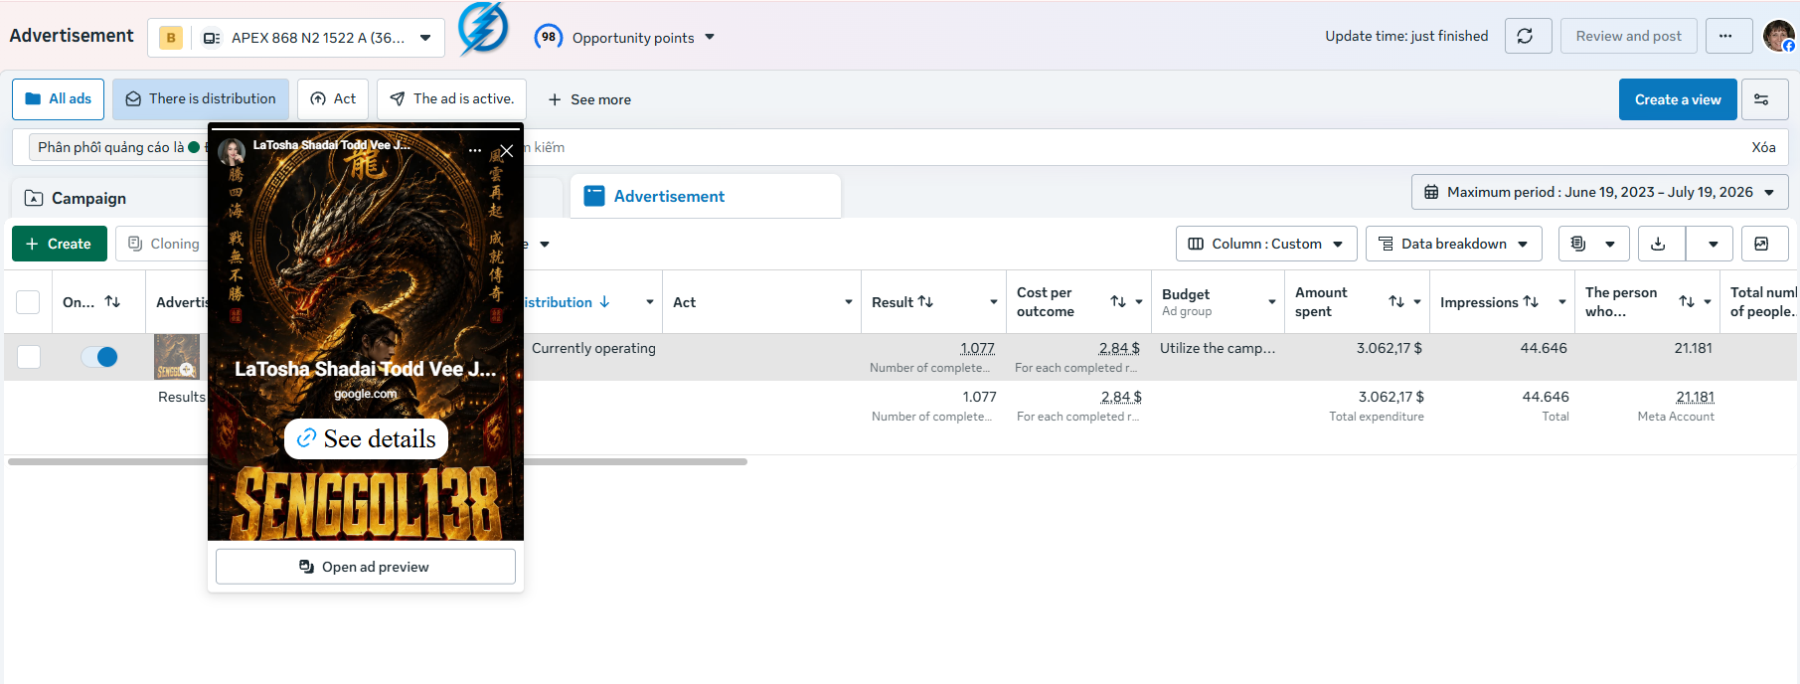Select the All ads tab
Image resolution: width=1800 pixels, height=684 pixels.
click(x=58, y=99)
